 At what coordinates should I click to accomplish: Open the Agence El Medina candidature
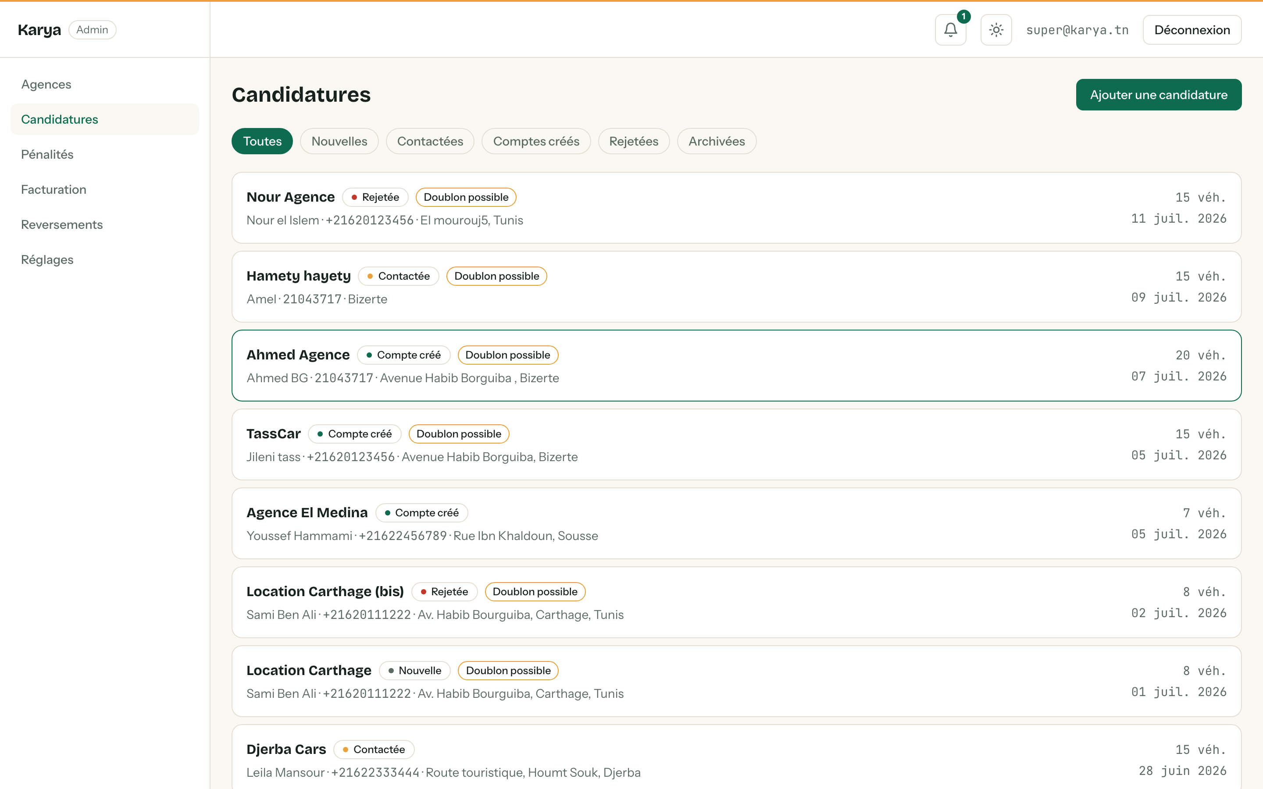(736, 523)
